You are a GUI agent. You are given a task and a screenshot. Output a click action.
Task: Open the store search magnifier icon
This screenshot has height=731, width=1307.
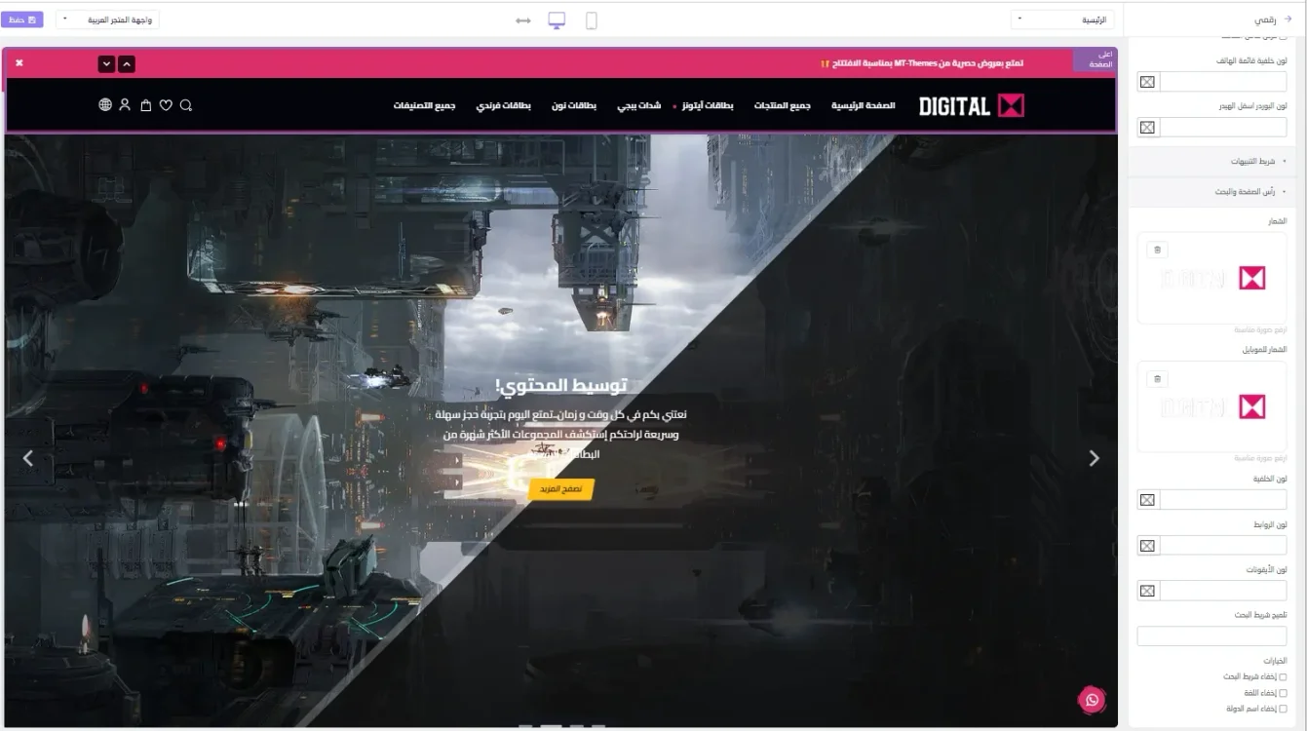186,105
